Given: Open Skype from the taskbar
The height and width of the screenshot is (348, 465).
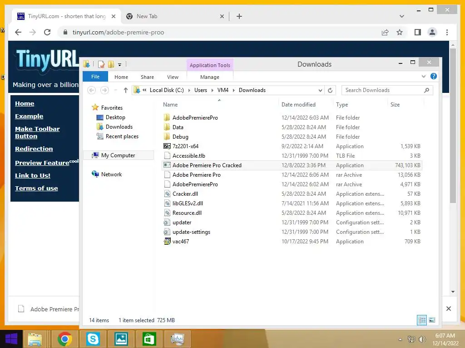Looking at the screenshot, I should pyautogui.click(x=93, y=339).
